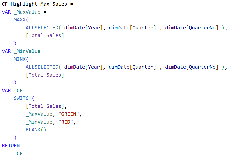Click [Total Sales] inside SWITCH expression
This screenshot has height=157, width=246.
(x=45, y=106)
